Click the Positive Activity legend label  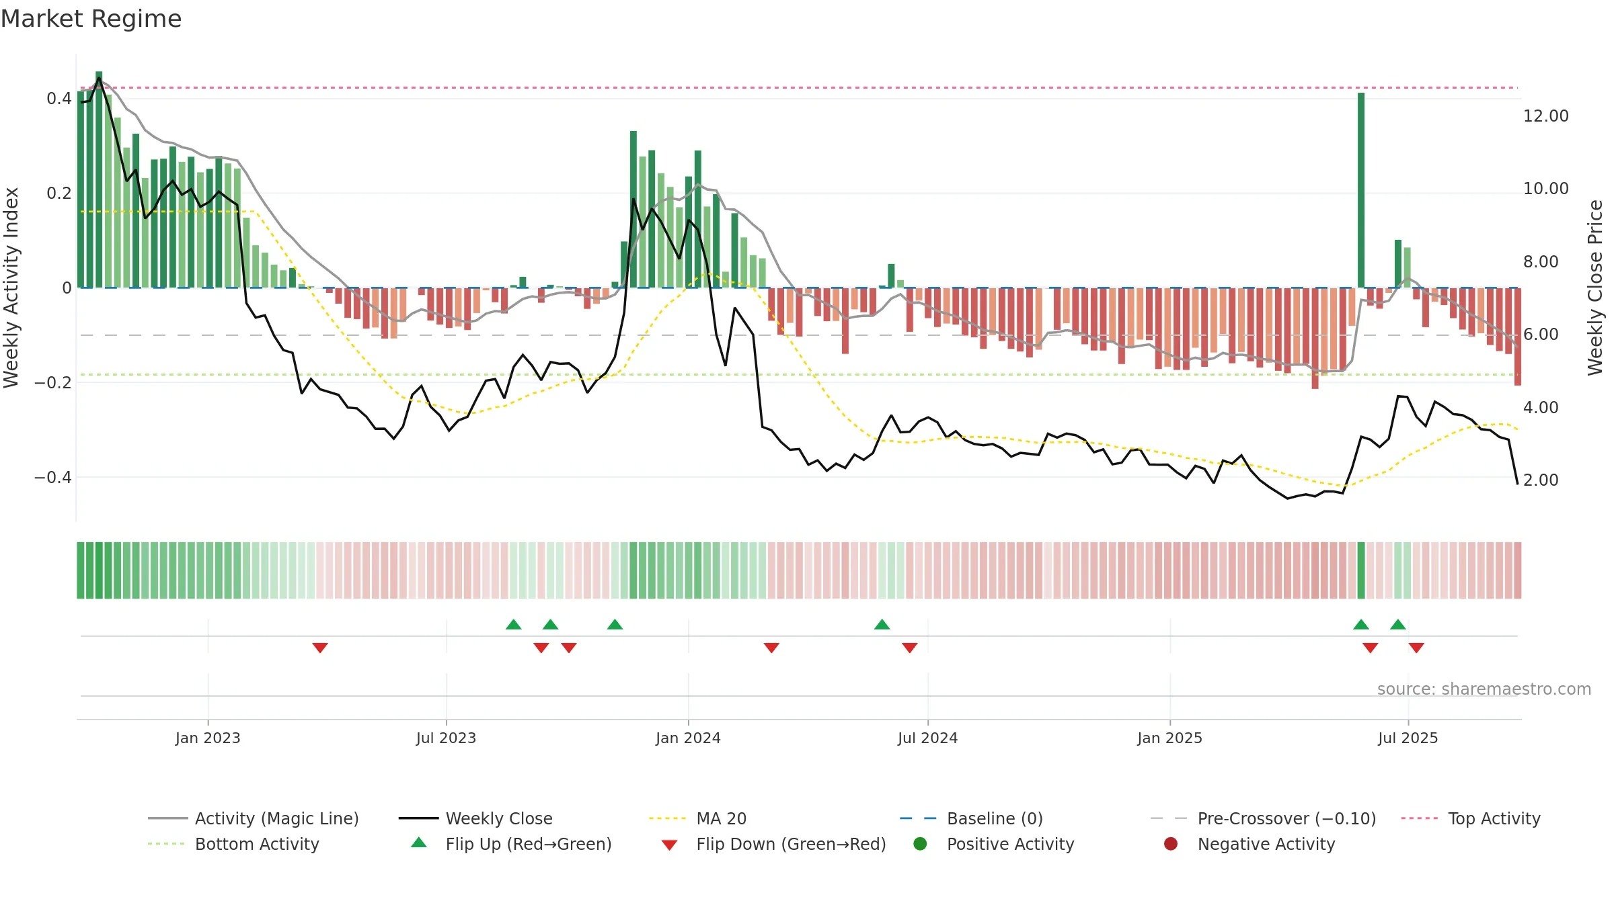pos(1010,844)
